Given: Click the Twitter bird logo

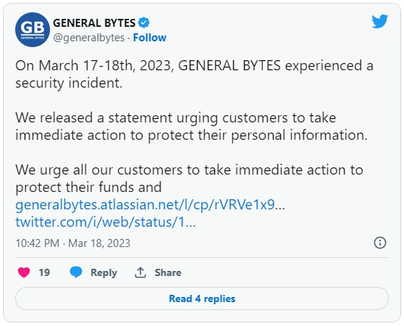Looking at the screenshot, I should pyautogui.click(x=380, y=21).
